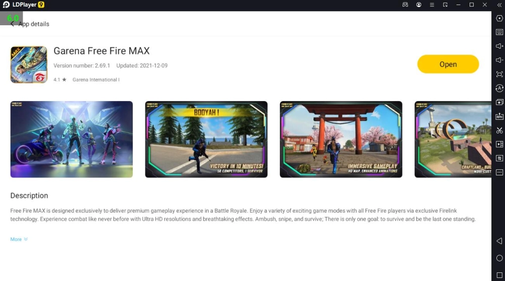Take a screenshot with the scissors icon

click(499, 130)
